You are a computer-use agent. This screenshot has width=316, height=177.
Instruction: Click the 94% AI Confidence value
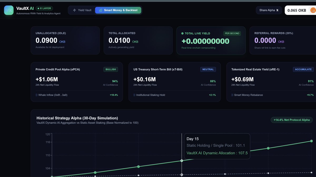tap(115, 81)
